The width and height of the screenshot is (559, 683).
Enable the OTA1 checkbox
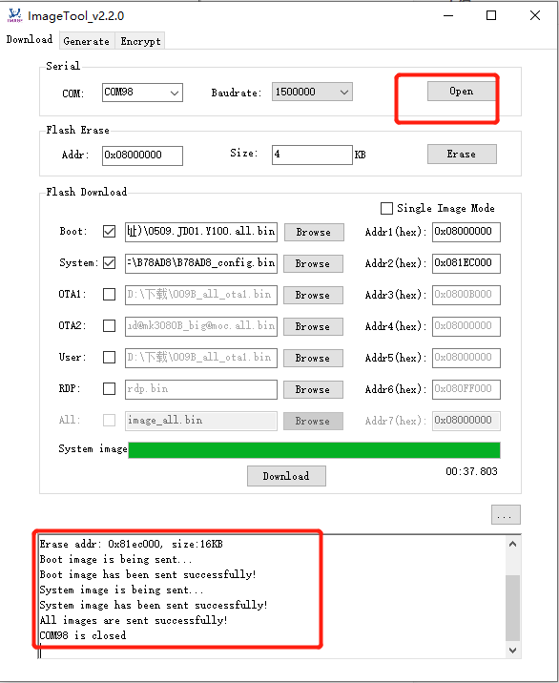click(x=109, y=295)
